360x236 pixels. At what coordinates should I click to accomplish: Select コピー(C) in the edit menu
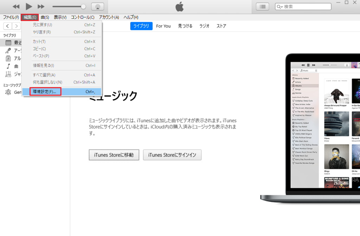click(x=62, y=48)
